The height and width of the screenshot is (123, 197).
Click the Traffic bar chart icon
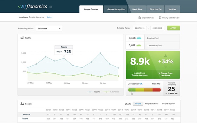[22, 38]
